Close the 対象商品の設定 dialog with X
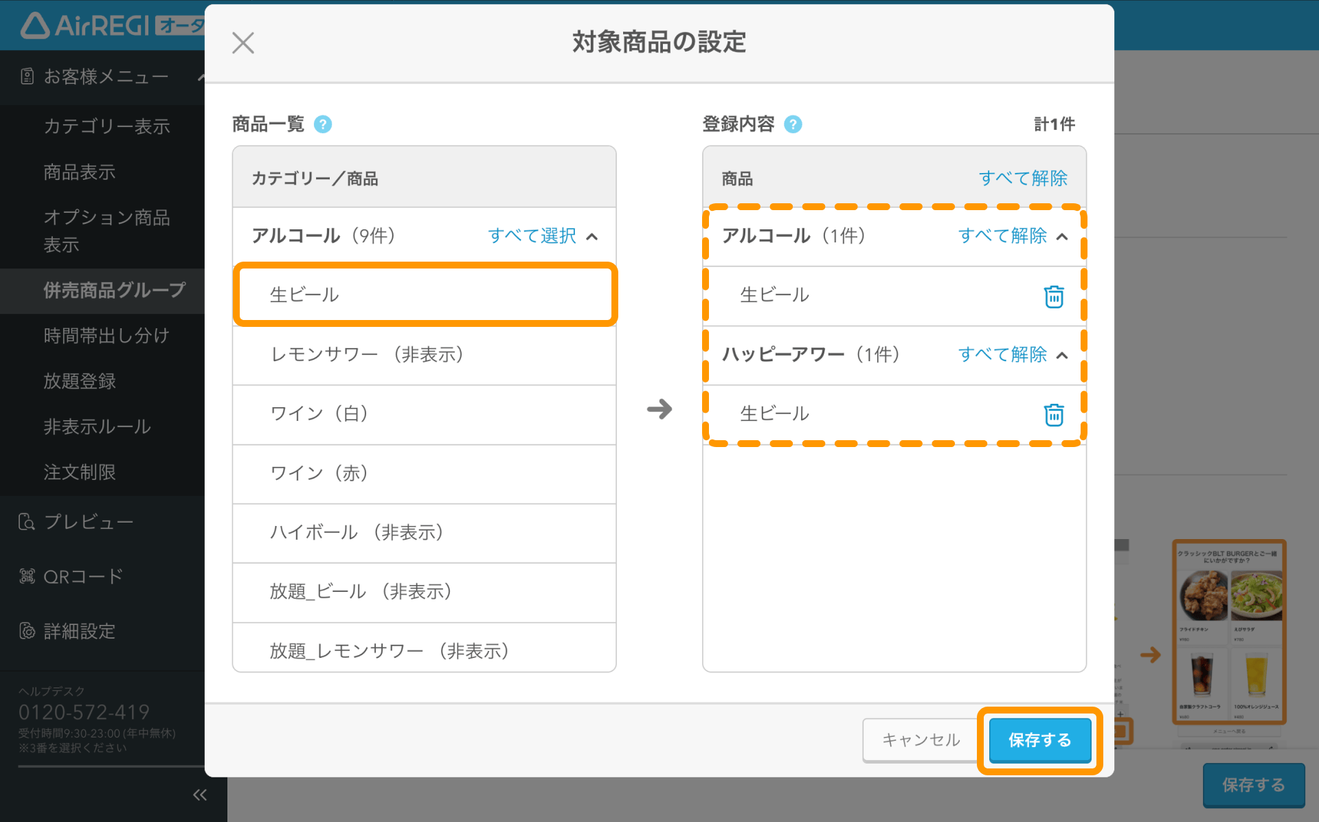The width and height of the screenshot is (1319, 822). (243, 43)
